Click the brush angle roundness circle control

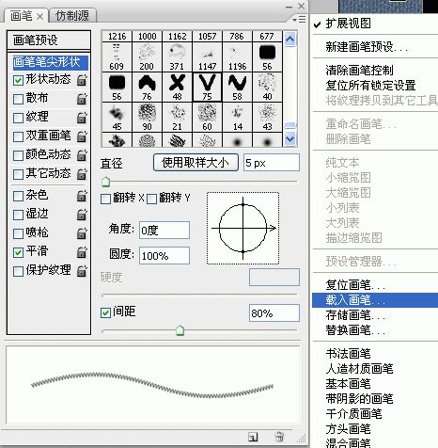tap(242, 228)
